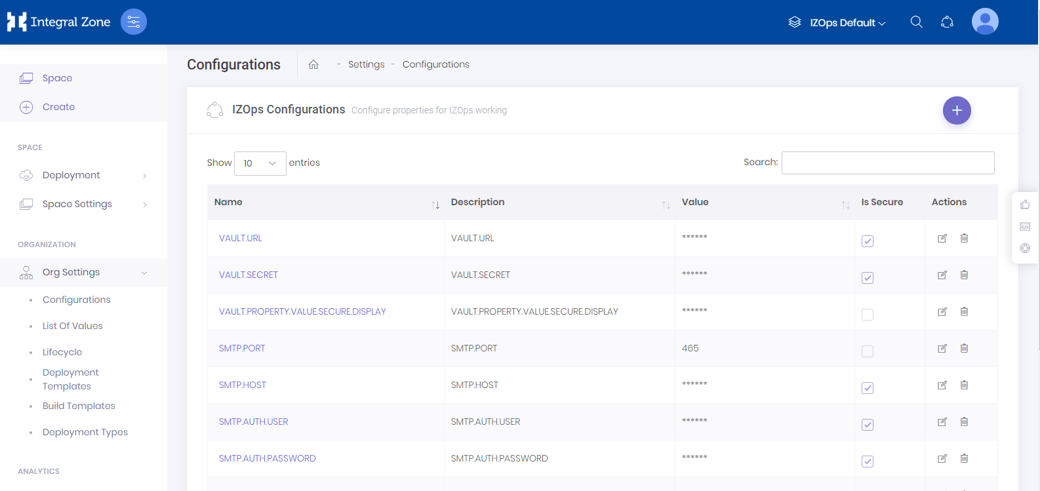Select Lifecycle in sidebar
Viewport: 1040px width, 491px height.
(62, 352)
